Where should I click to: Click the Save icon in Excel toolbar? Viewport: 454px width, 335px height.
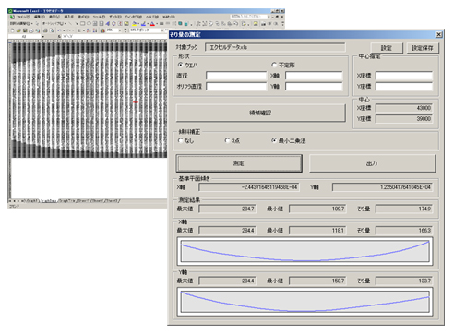[x=25, y=30]
